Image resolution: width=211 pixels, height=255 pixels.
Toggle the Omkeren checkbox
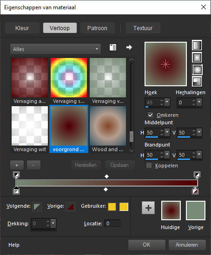click(x=150, y=115)
